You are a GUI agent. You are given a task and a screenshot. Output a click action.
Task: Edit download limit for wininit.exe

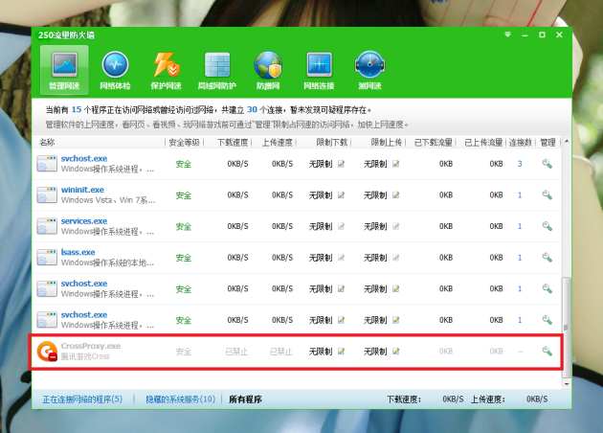(x=341, y=195)
